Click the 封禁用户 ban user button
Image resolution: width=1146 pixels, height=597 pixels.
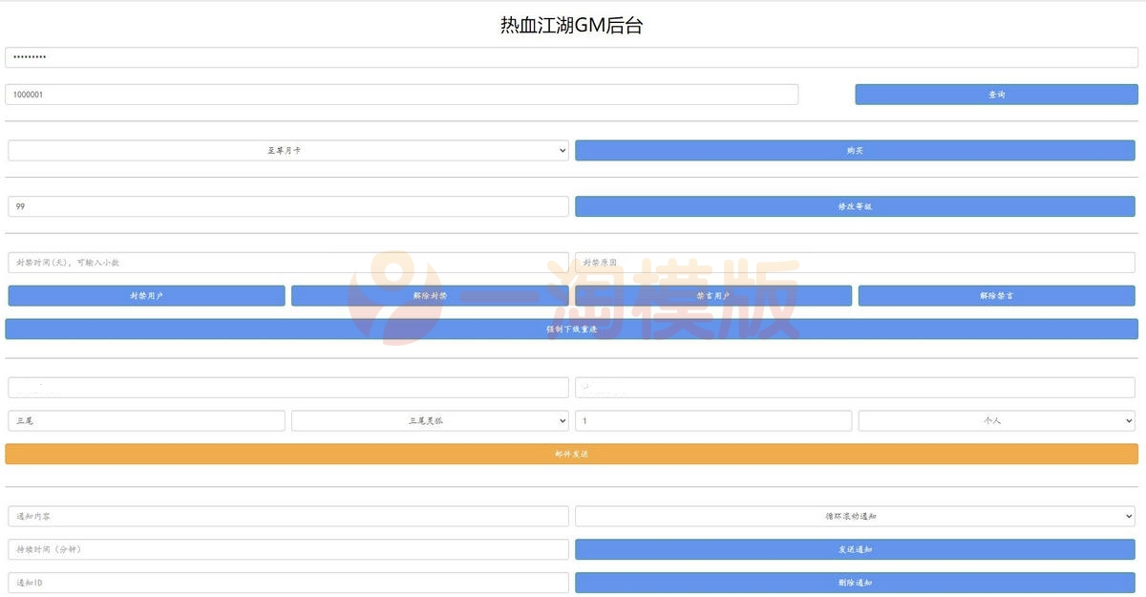point(145,295)
